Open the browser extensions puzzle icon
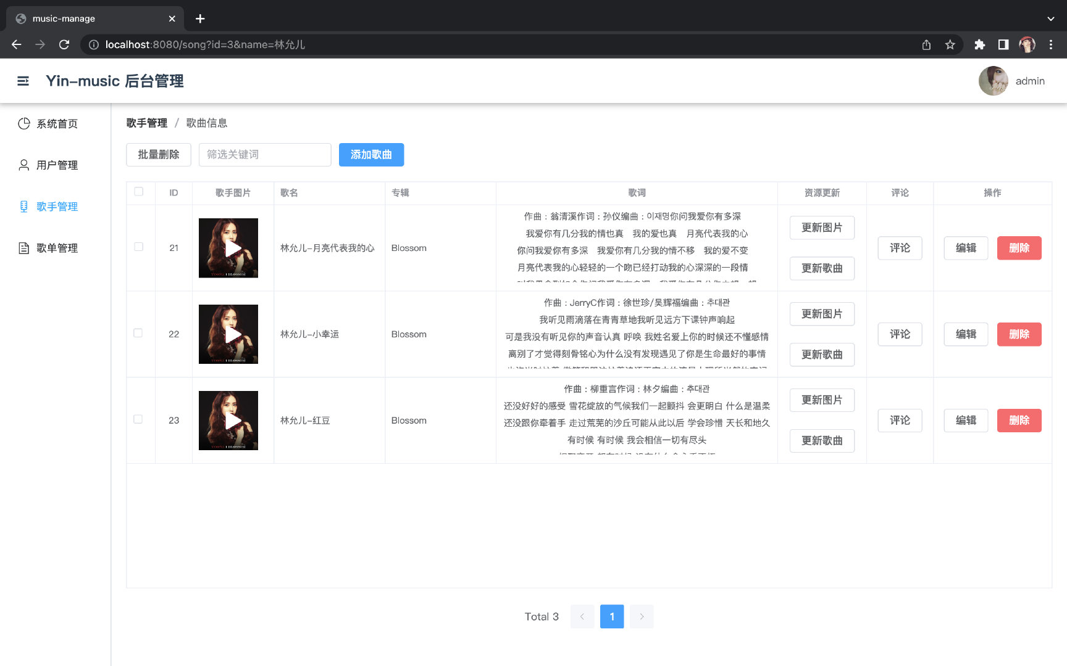Screen dimensions: 1067x666 [979, 44]
